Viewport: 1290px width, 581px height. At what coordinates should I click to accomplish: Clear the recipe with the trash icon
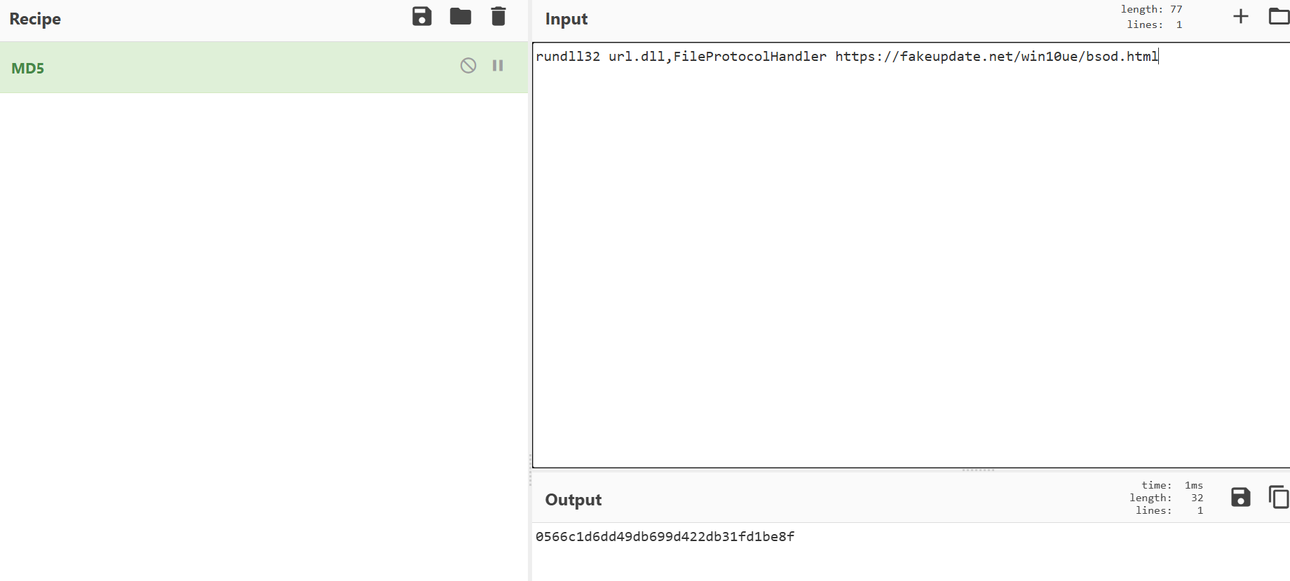(498, 16)
